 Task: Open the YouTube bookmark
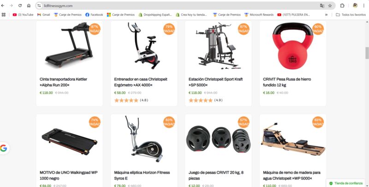pos(23,15)
